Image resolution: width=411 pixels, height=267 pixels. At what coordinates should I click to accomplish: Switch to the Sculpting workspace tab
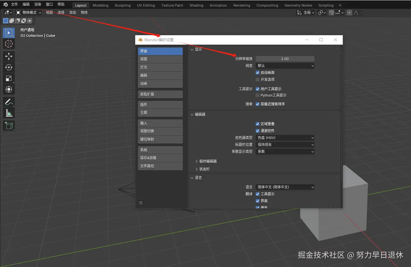click(x=123, y=5)
